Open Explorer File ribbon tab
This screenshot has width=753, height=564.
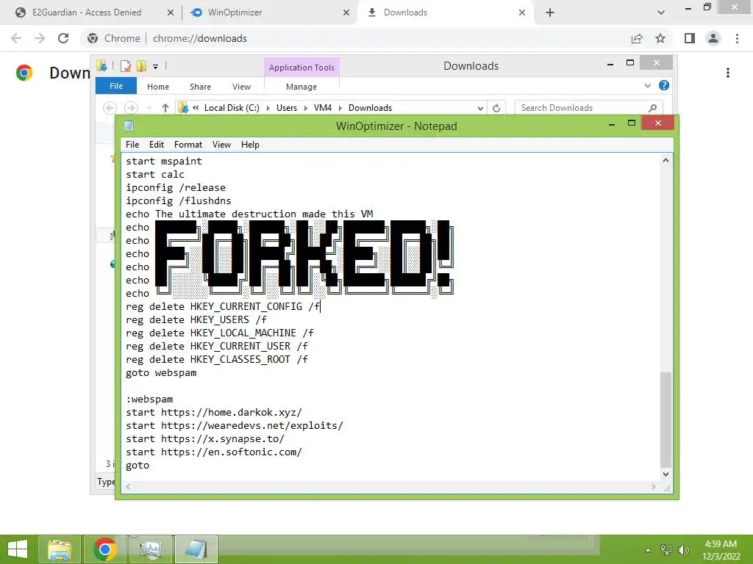tap(116, 87)
